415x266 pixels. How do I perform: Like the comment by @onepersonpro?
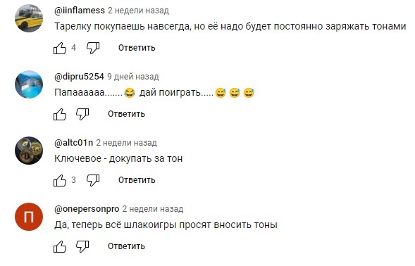point(60,246)
